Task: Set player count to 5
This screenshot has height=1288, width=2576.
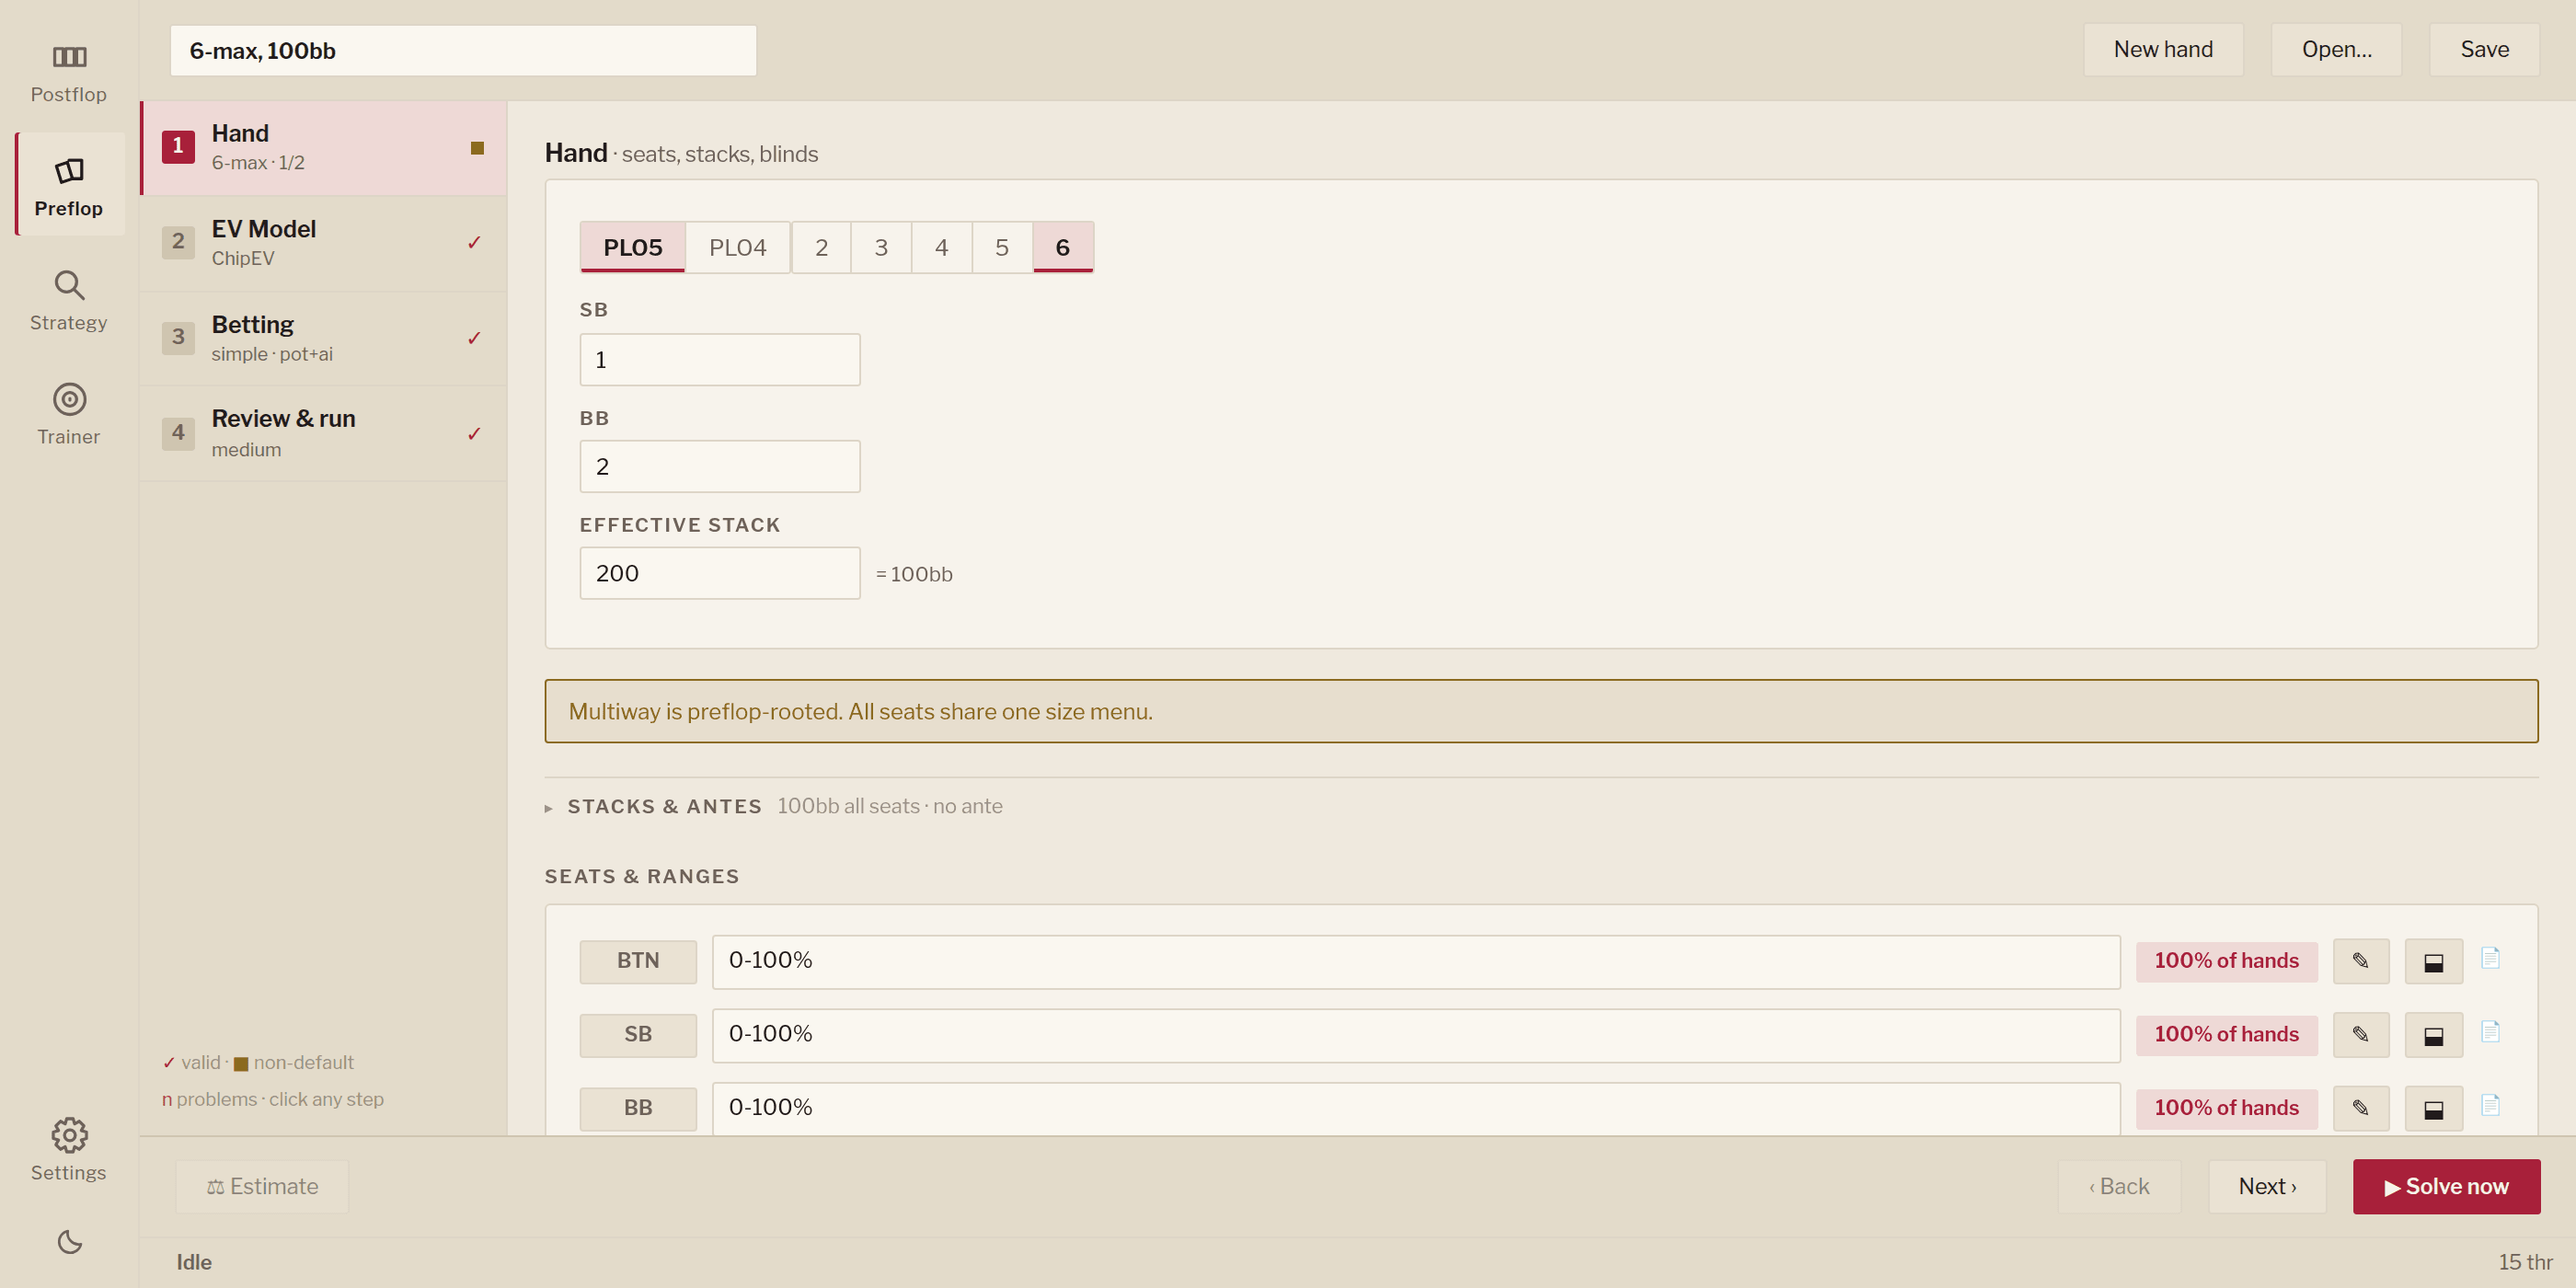Action: pos(1002,247)
